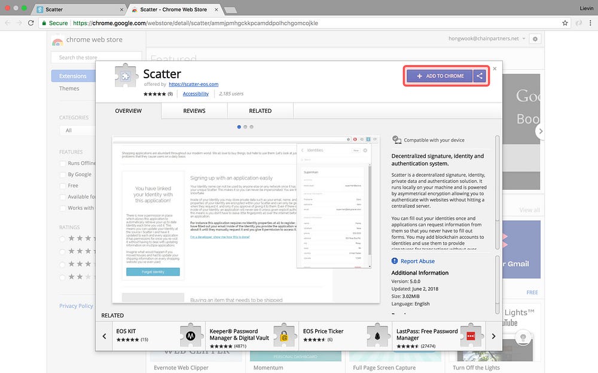The image size is (598, 373).
Task: Click the Keeper padlock extension icon
Action: (283, 335)
